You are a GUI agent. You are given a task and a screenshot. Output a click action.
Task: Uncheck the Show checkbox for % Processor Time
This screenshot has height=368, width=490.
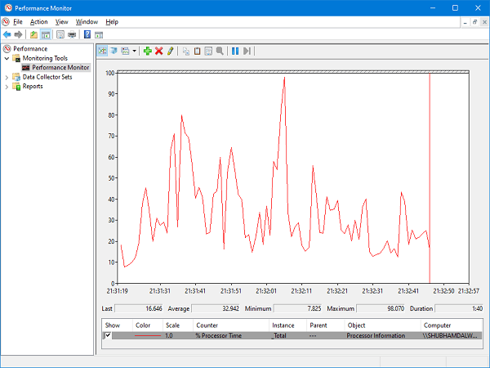[x=107, y=335]
